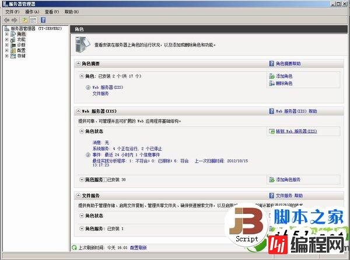The height and width of the screenshot is (260, 350).
Task: Click the 系统服务: 4 个正在运行 line
Action: (x=127, y=148)
